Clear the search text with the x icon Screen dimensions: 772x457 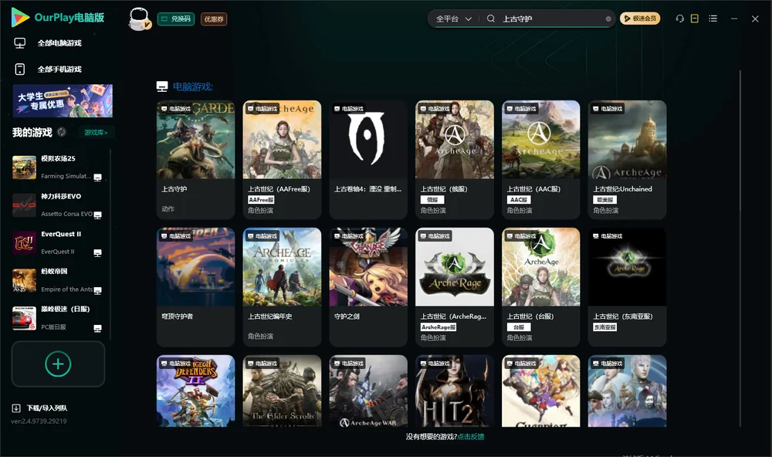point(608,19)
